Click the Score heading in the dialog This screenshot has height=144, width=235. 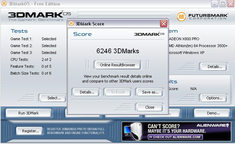(83, 34)
